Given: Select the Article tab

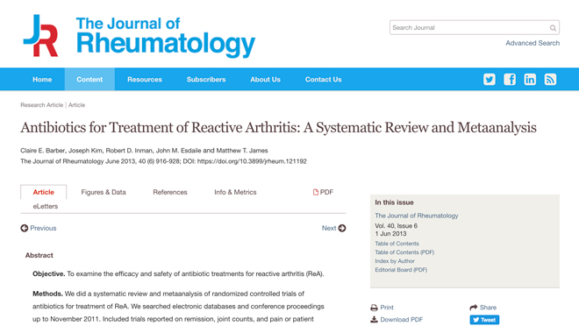Looking at the screenshot, I should [x=44, y=192].
